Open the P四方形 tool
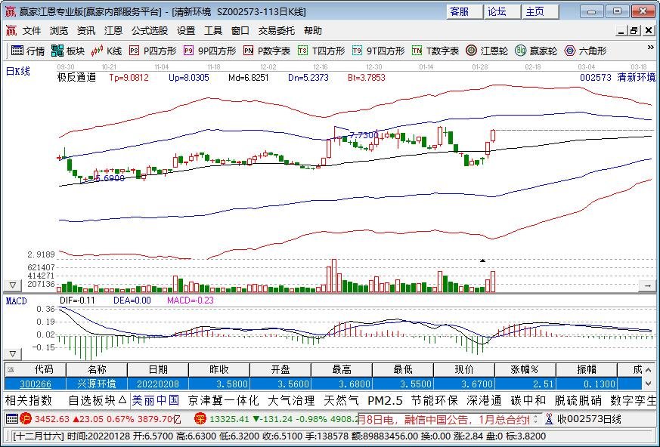This screenshot has width=660, height=447. 153,51
